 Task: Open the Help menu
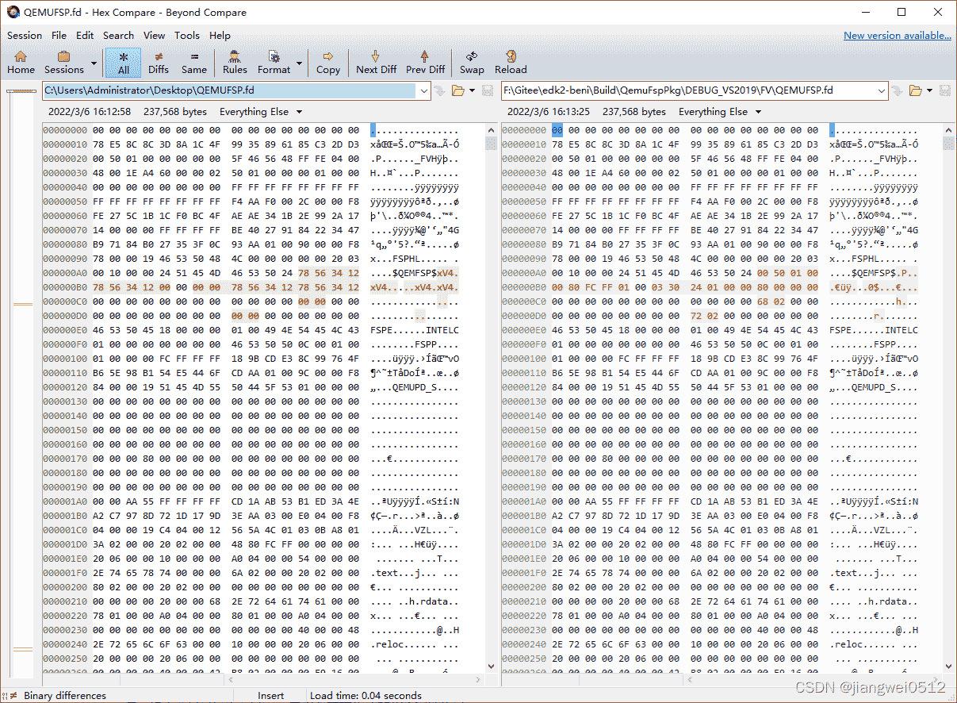click(x=220, y=35)
